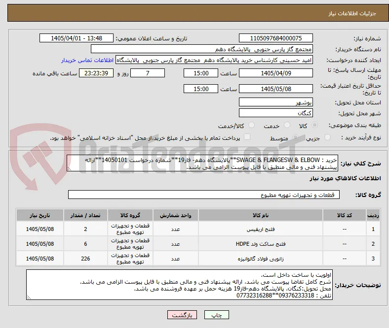Click the quantity cell 226

[x=85, y=259]
